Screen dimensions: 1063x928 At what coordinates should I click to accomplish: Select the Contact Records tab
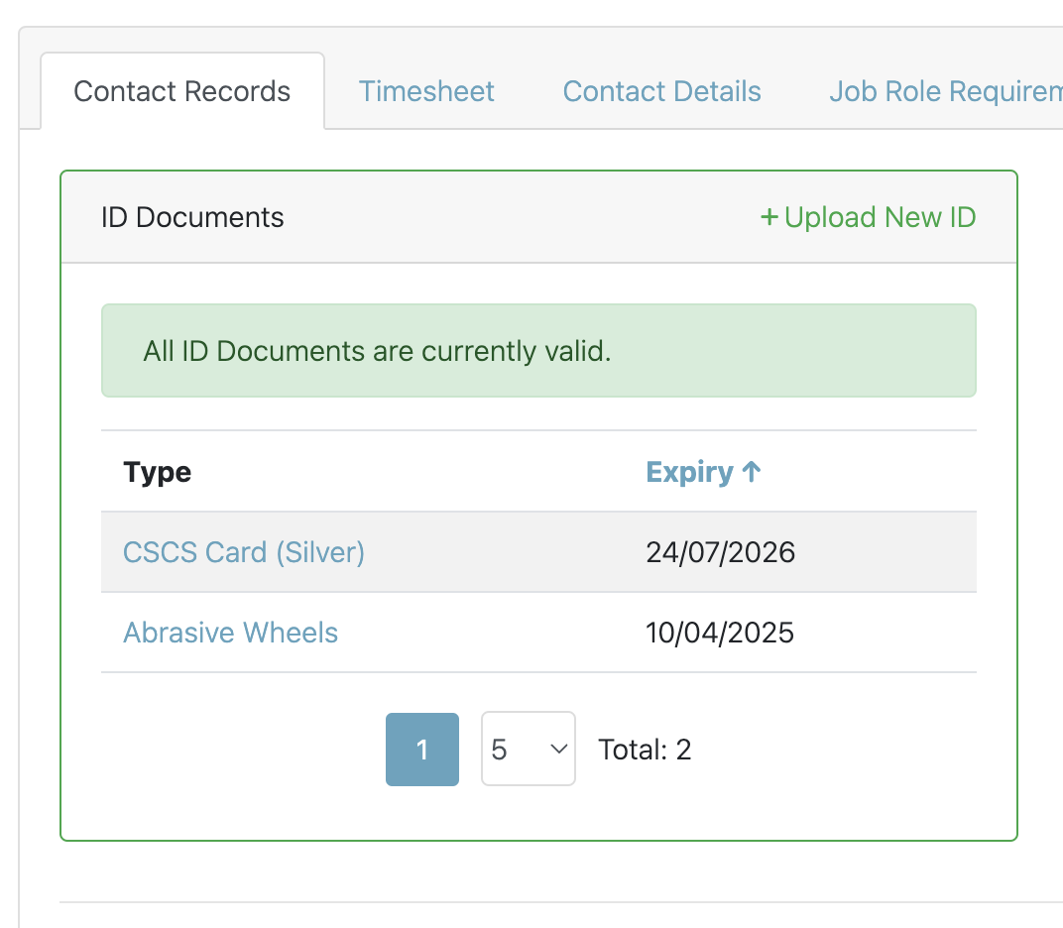coord(181,91)
